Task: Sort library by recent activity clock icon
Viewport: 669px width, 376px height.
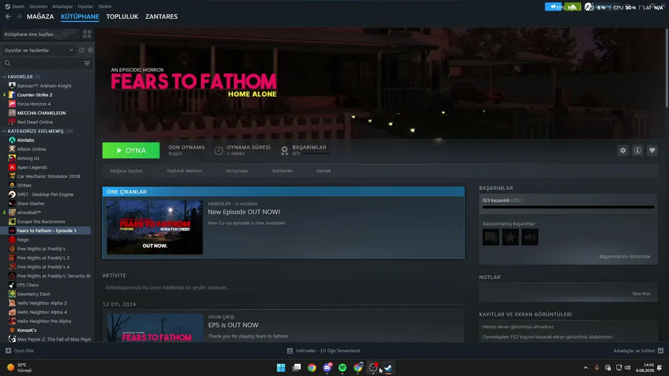Action: (82, 50)
